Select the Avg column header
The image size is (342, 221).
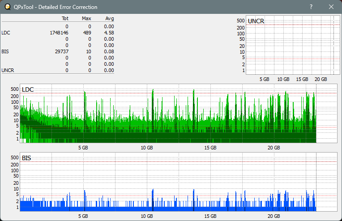(x=109, y=18)
